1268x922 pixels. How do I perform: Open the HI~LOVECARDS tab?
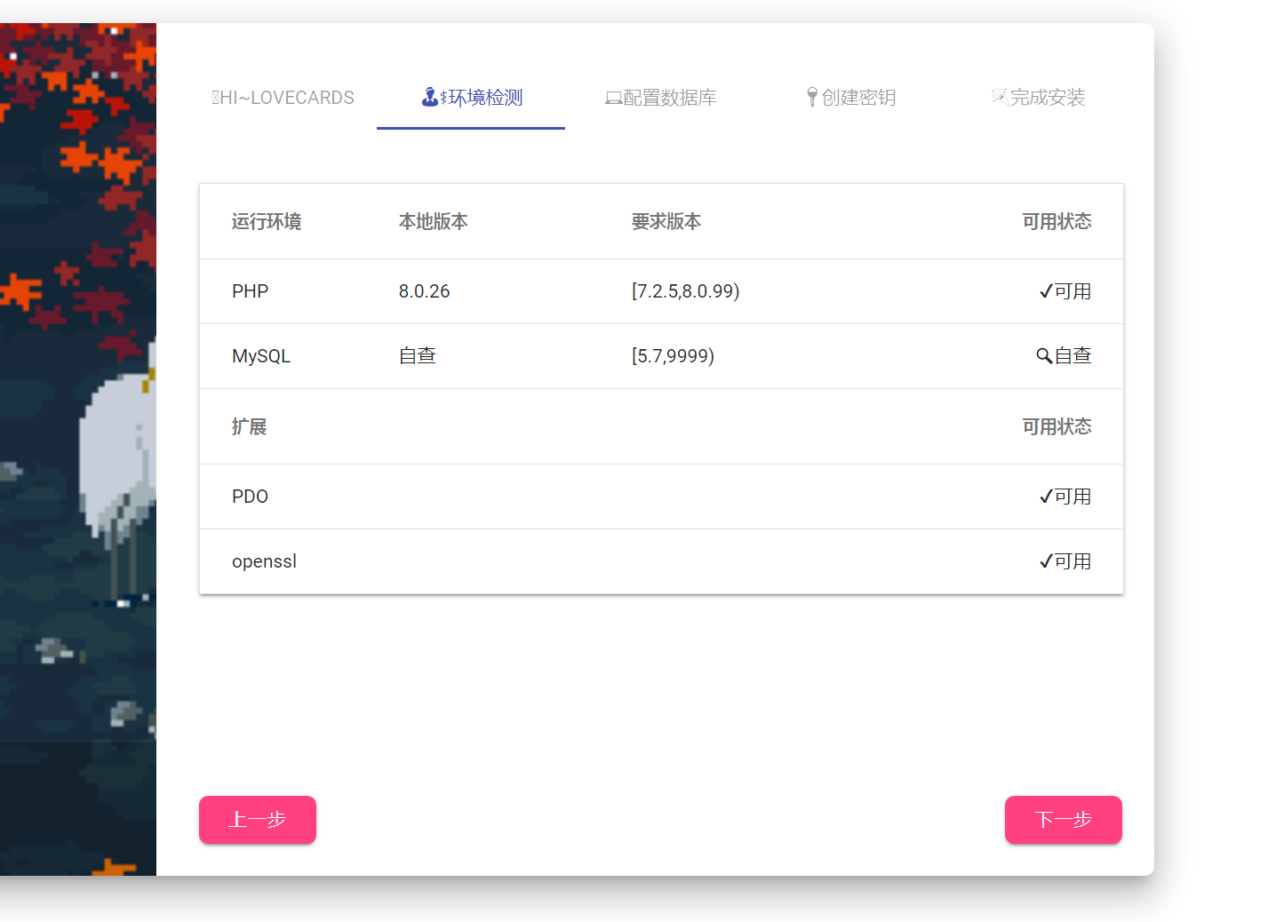(283, 98)
